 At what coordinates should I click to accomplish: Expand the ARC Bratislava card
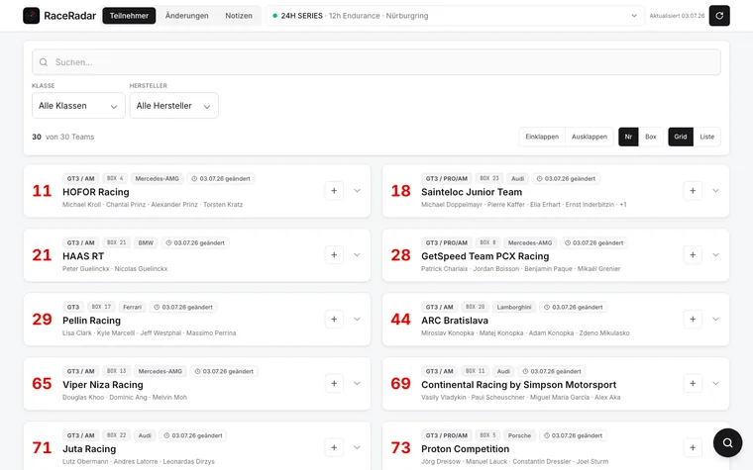pyautogui.click(x=715, y=319)
